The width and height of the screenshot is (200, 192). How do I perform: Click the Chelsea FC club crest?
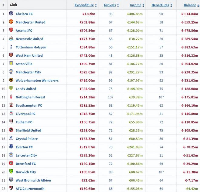click(11, 14)
